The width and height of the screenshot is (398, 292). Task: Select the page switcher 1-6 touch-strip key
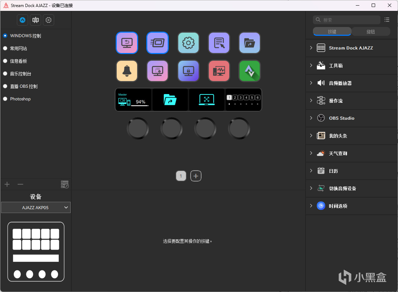[243, 100]
